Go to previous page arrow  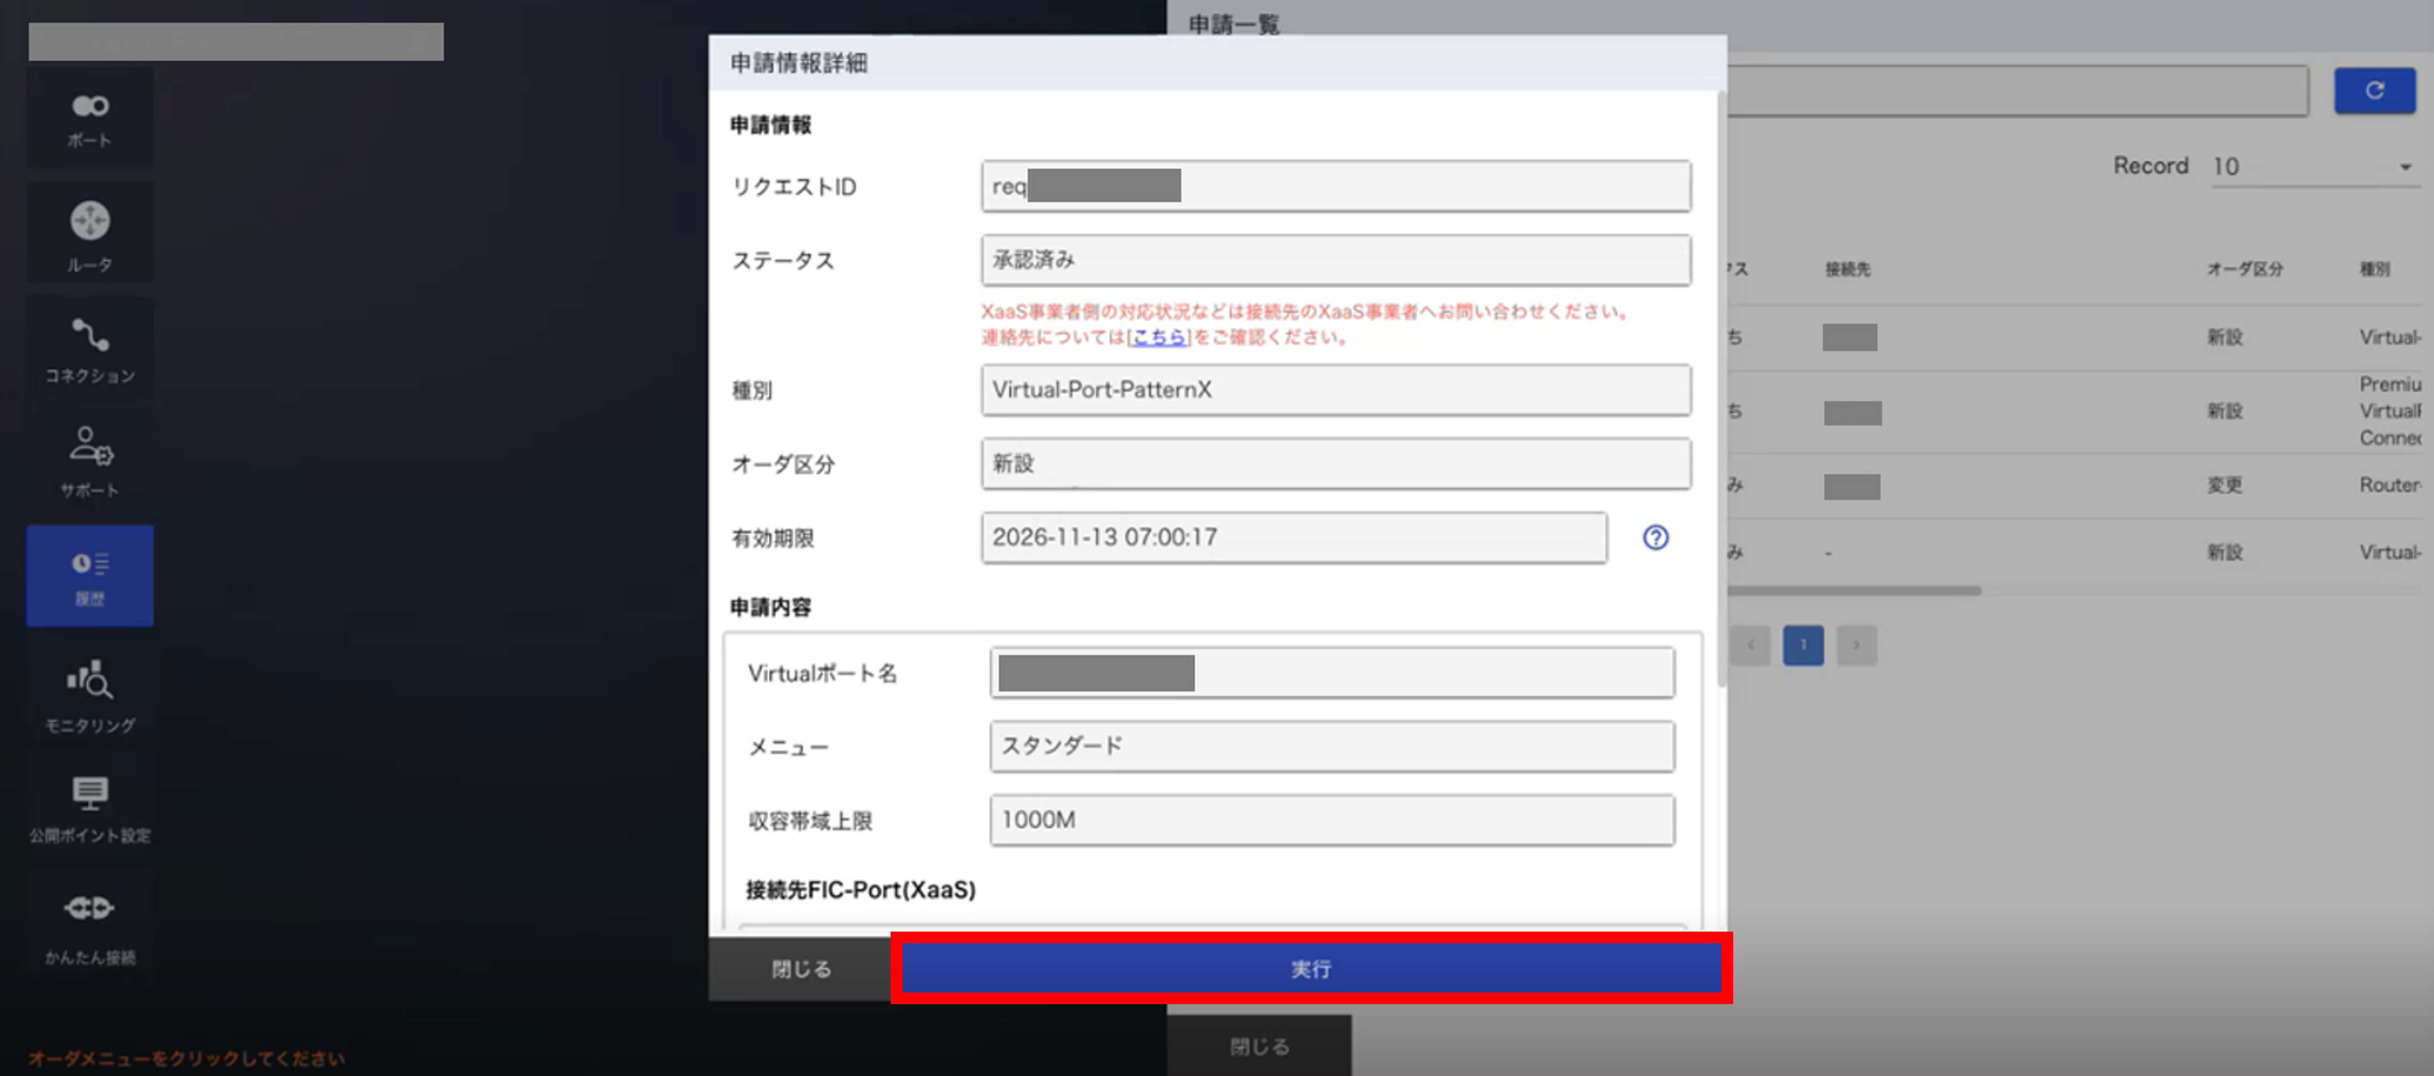tap(1751, 645)
